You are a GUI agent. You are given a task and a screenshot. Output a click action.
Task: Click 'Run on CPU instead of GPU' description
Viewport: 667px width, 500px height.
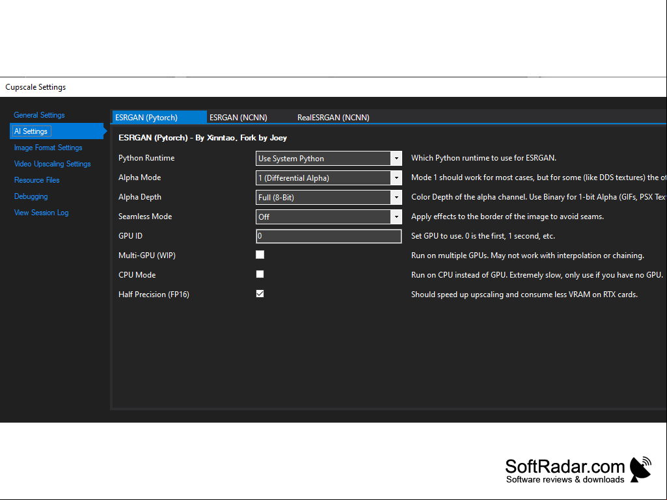point(537,275)
